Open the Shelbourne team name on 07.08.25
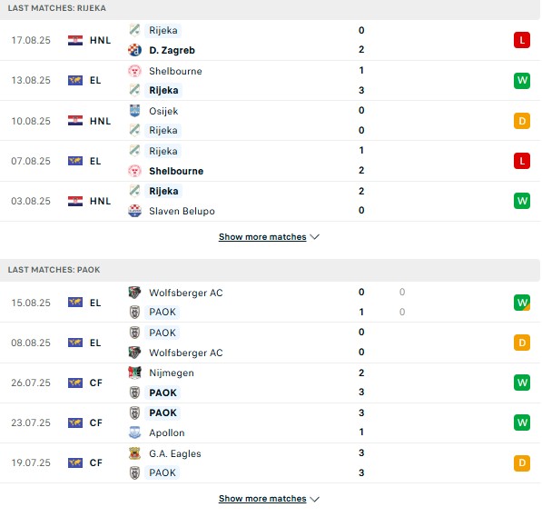The image size is (542, 517). 176,171
